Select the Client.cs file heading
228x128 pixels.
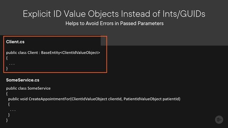click(x=15, y=42)
